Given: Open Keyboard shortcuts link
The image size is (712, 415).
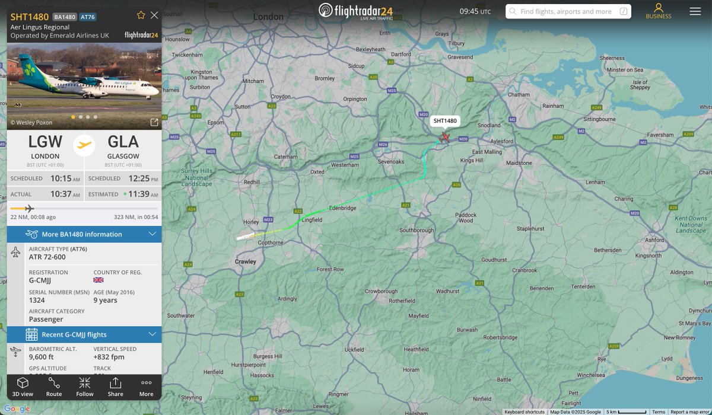Looking at the screenshot, I should (x=525, y=412).
